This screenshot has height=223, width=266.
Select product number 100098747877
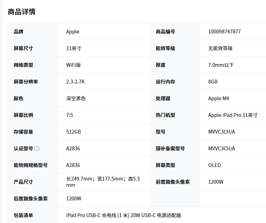(225, 32)
